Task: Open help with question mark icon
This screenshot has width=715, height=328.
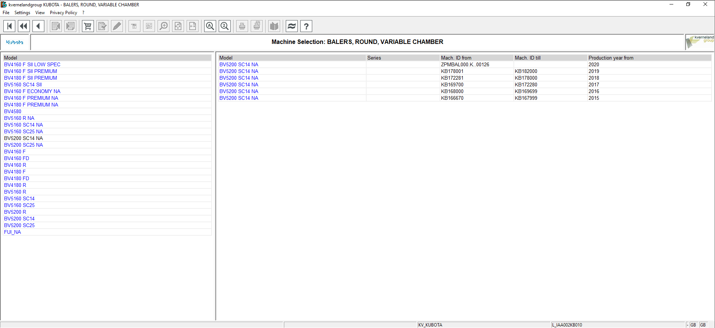Action: (x=306, y=26)
